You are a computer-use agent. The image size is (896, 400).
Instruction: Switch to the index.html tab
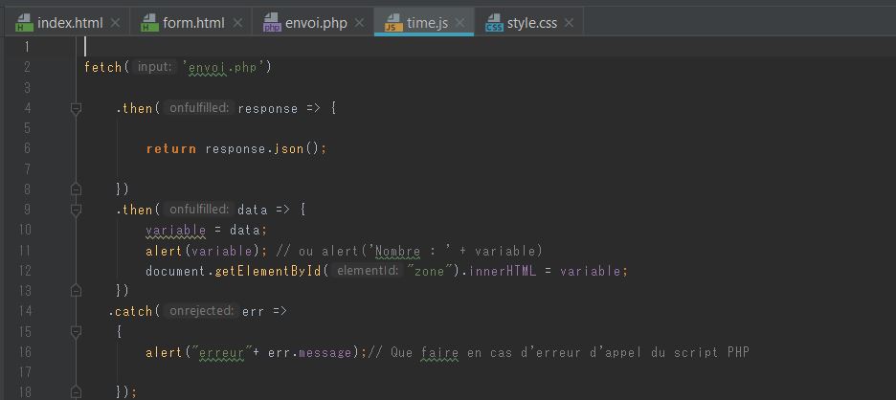pyautogui.click(x=70, y=23)
